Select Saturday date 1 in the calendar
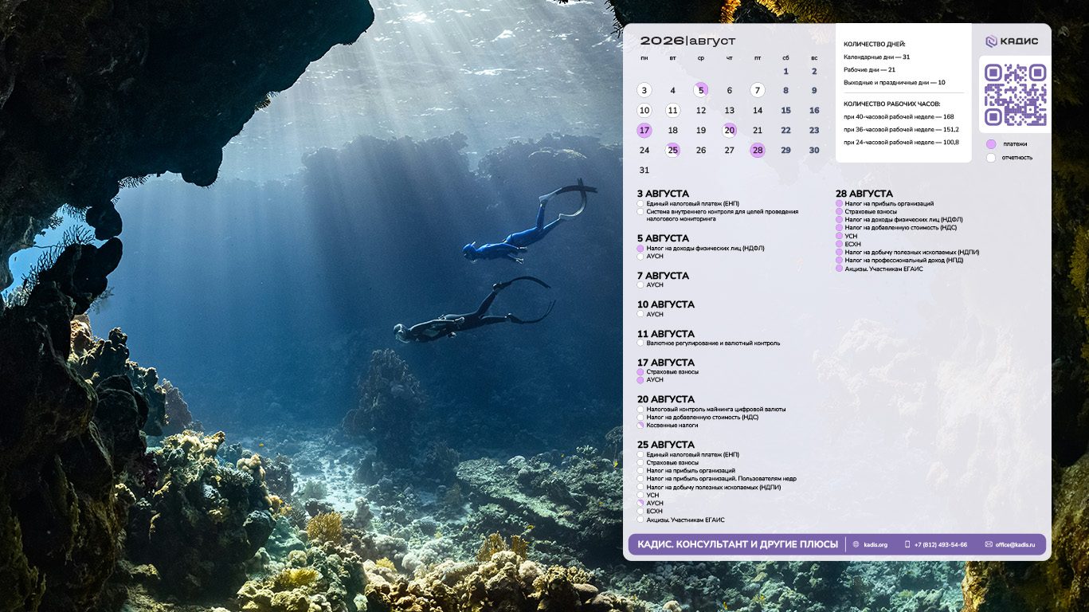This screenshot has width=1089, height=612. coord(785,71)
